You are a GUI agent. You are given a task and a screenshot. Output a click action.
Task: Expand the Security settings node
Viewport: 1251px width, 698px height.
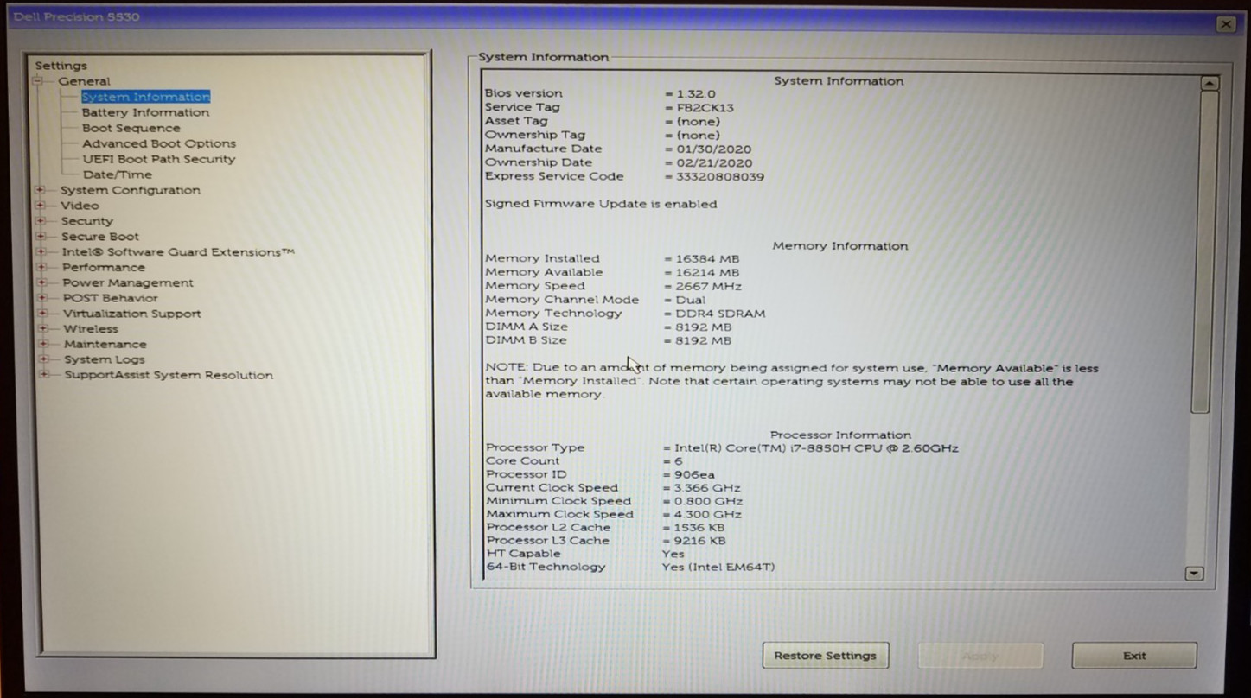point(40,221)
